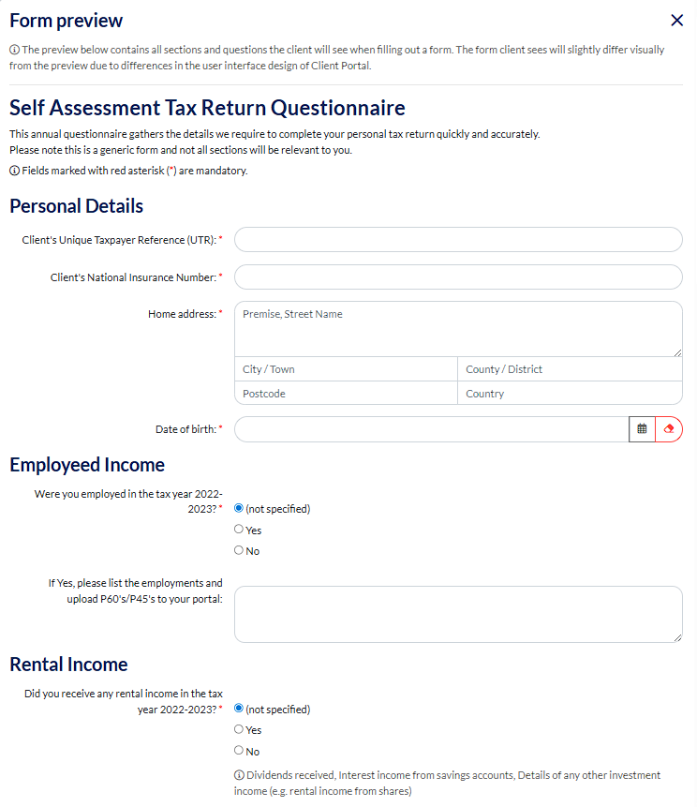Focus the National Insurance Number field
Screen dimensions: 697x807
(458, 277)
